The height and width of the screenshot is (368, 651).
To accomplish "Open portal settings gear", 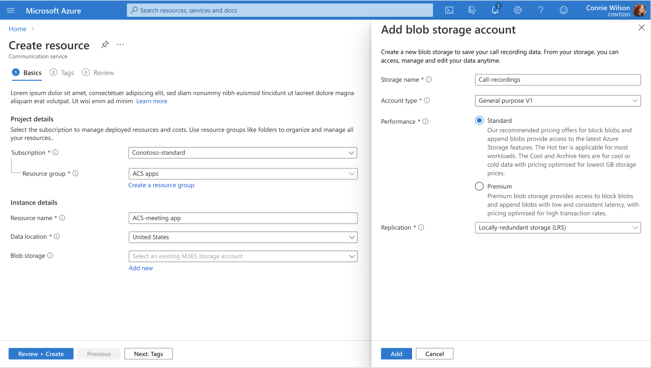I will point(518,10).
